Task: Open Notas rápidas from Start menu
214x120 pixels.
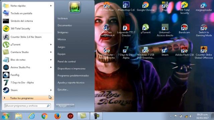Action: coord(28,6)
